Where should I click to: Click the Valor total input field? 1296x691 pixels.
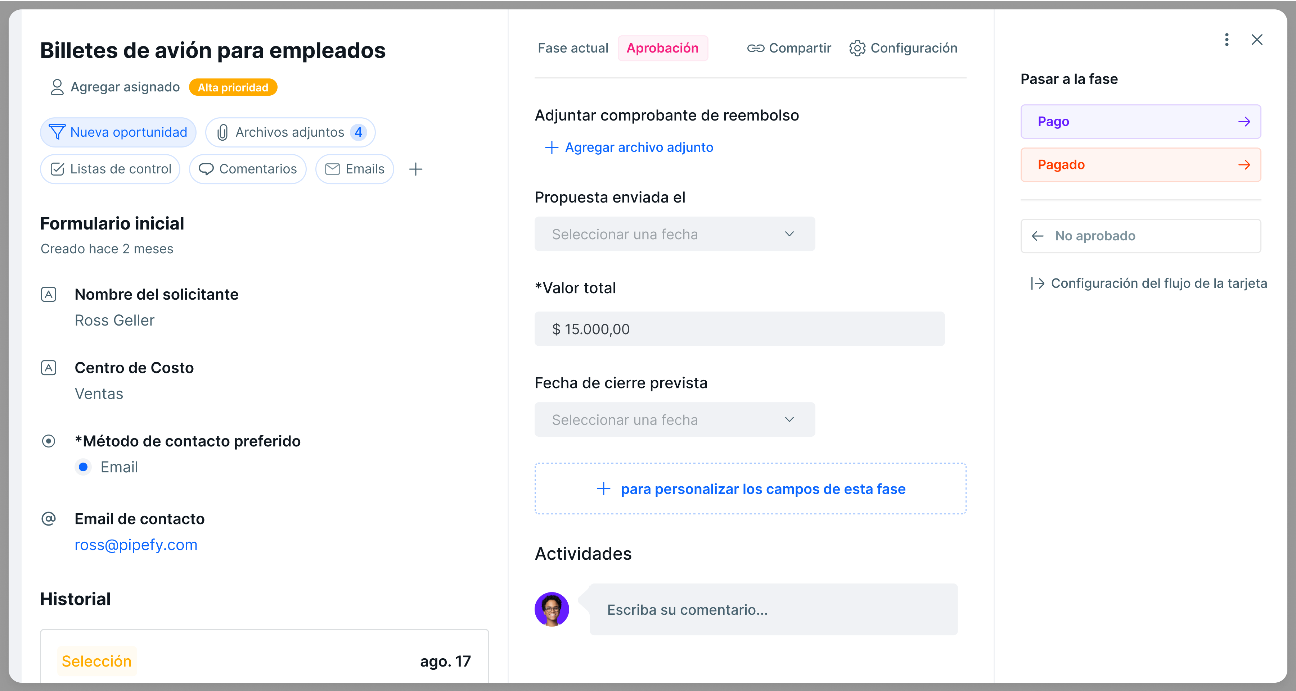(739, 329)
